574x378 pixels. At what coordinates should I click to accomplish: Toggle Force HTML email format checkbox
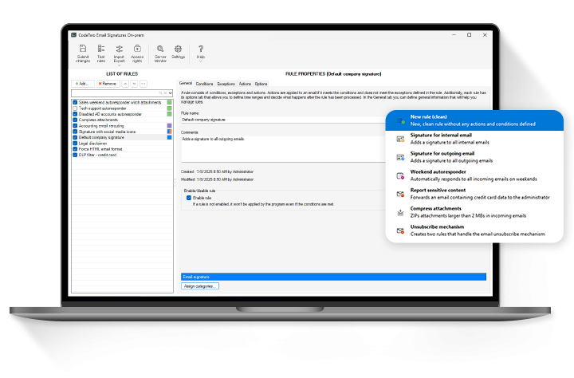[75, 149]
